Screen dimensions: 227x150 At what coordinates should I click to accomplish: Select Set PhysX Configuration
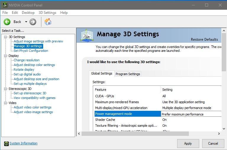[31, 51]
